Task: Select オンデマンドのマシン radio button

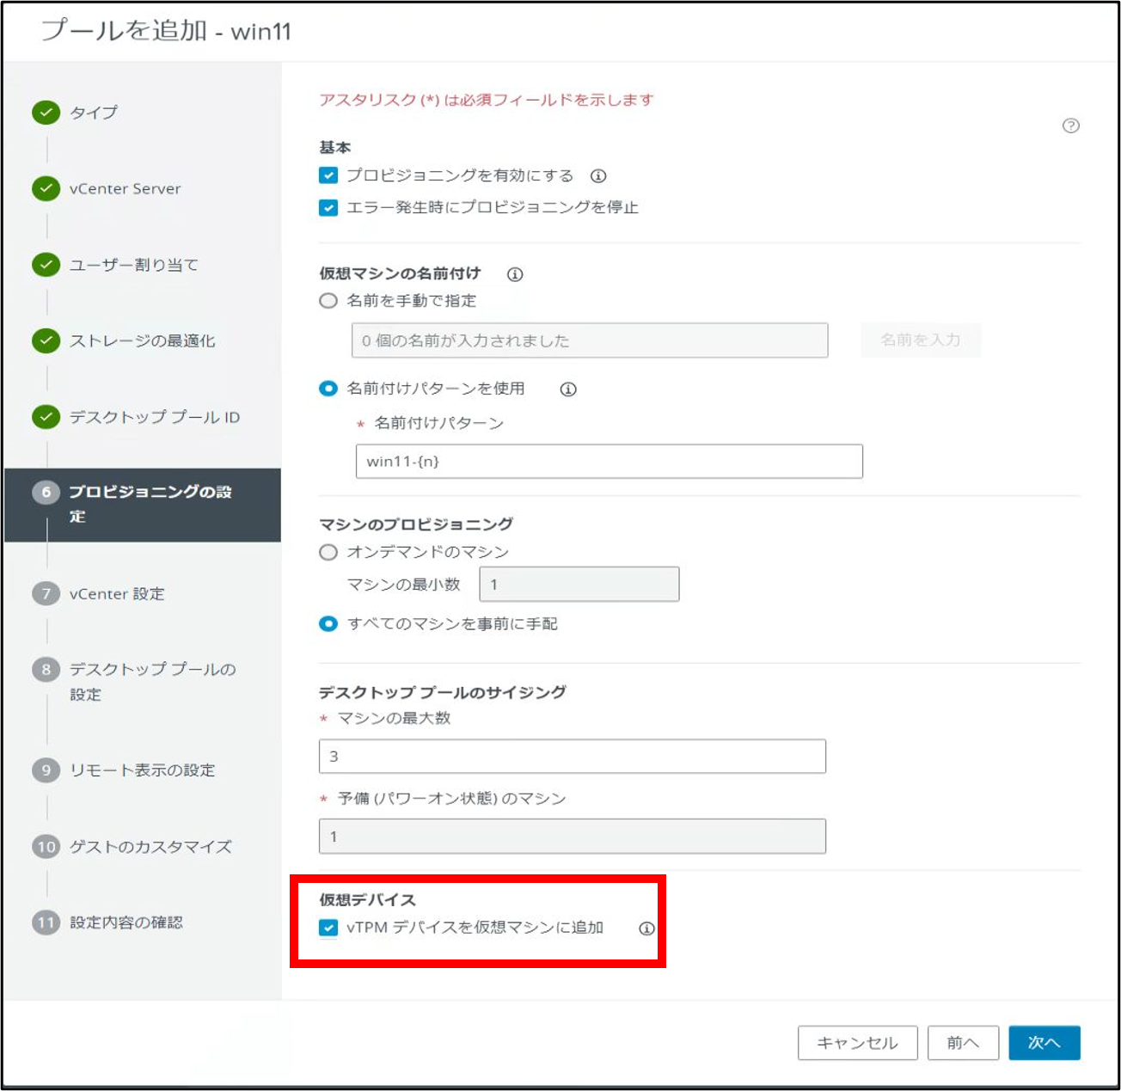Action: click(x=328, y=552)
